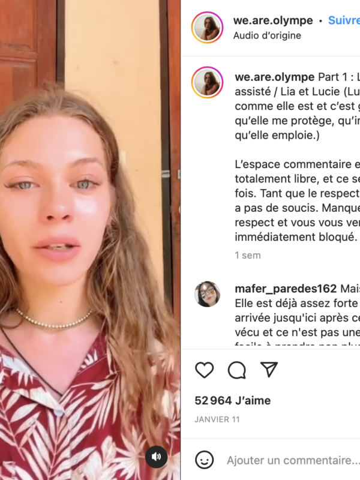Open comments via the speech bubble icon

[237, 370]
